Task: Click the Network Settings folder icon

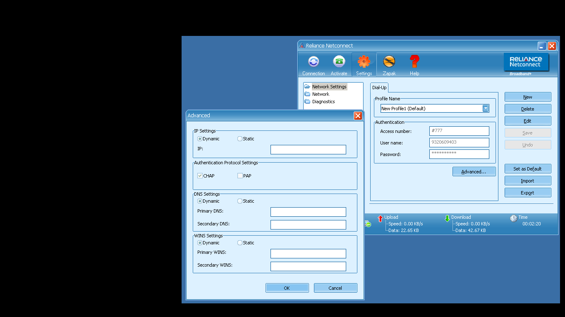Action: coord(307,87)
